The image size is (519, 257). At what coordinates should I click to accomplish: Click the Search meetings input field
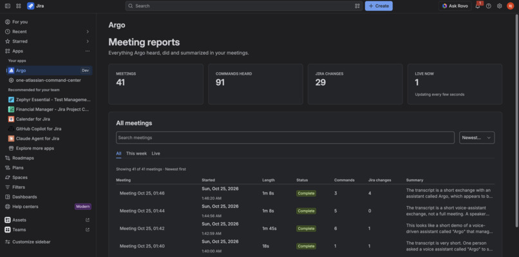[x=285, y=138]
